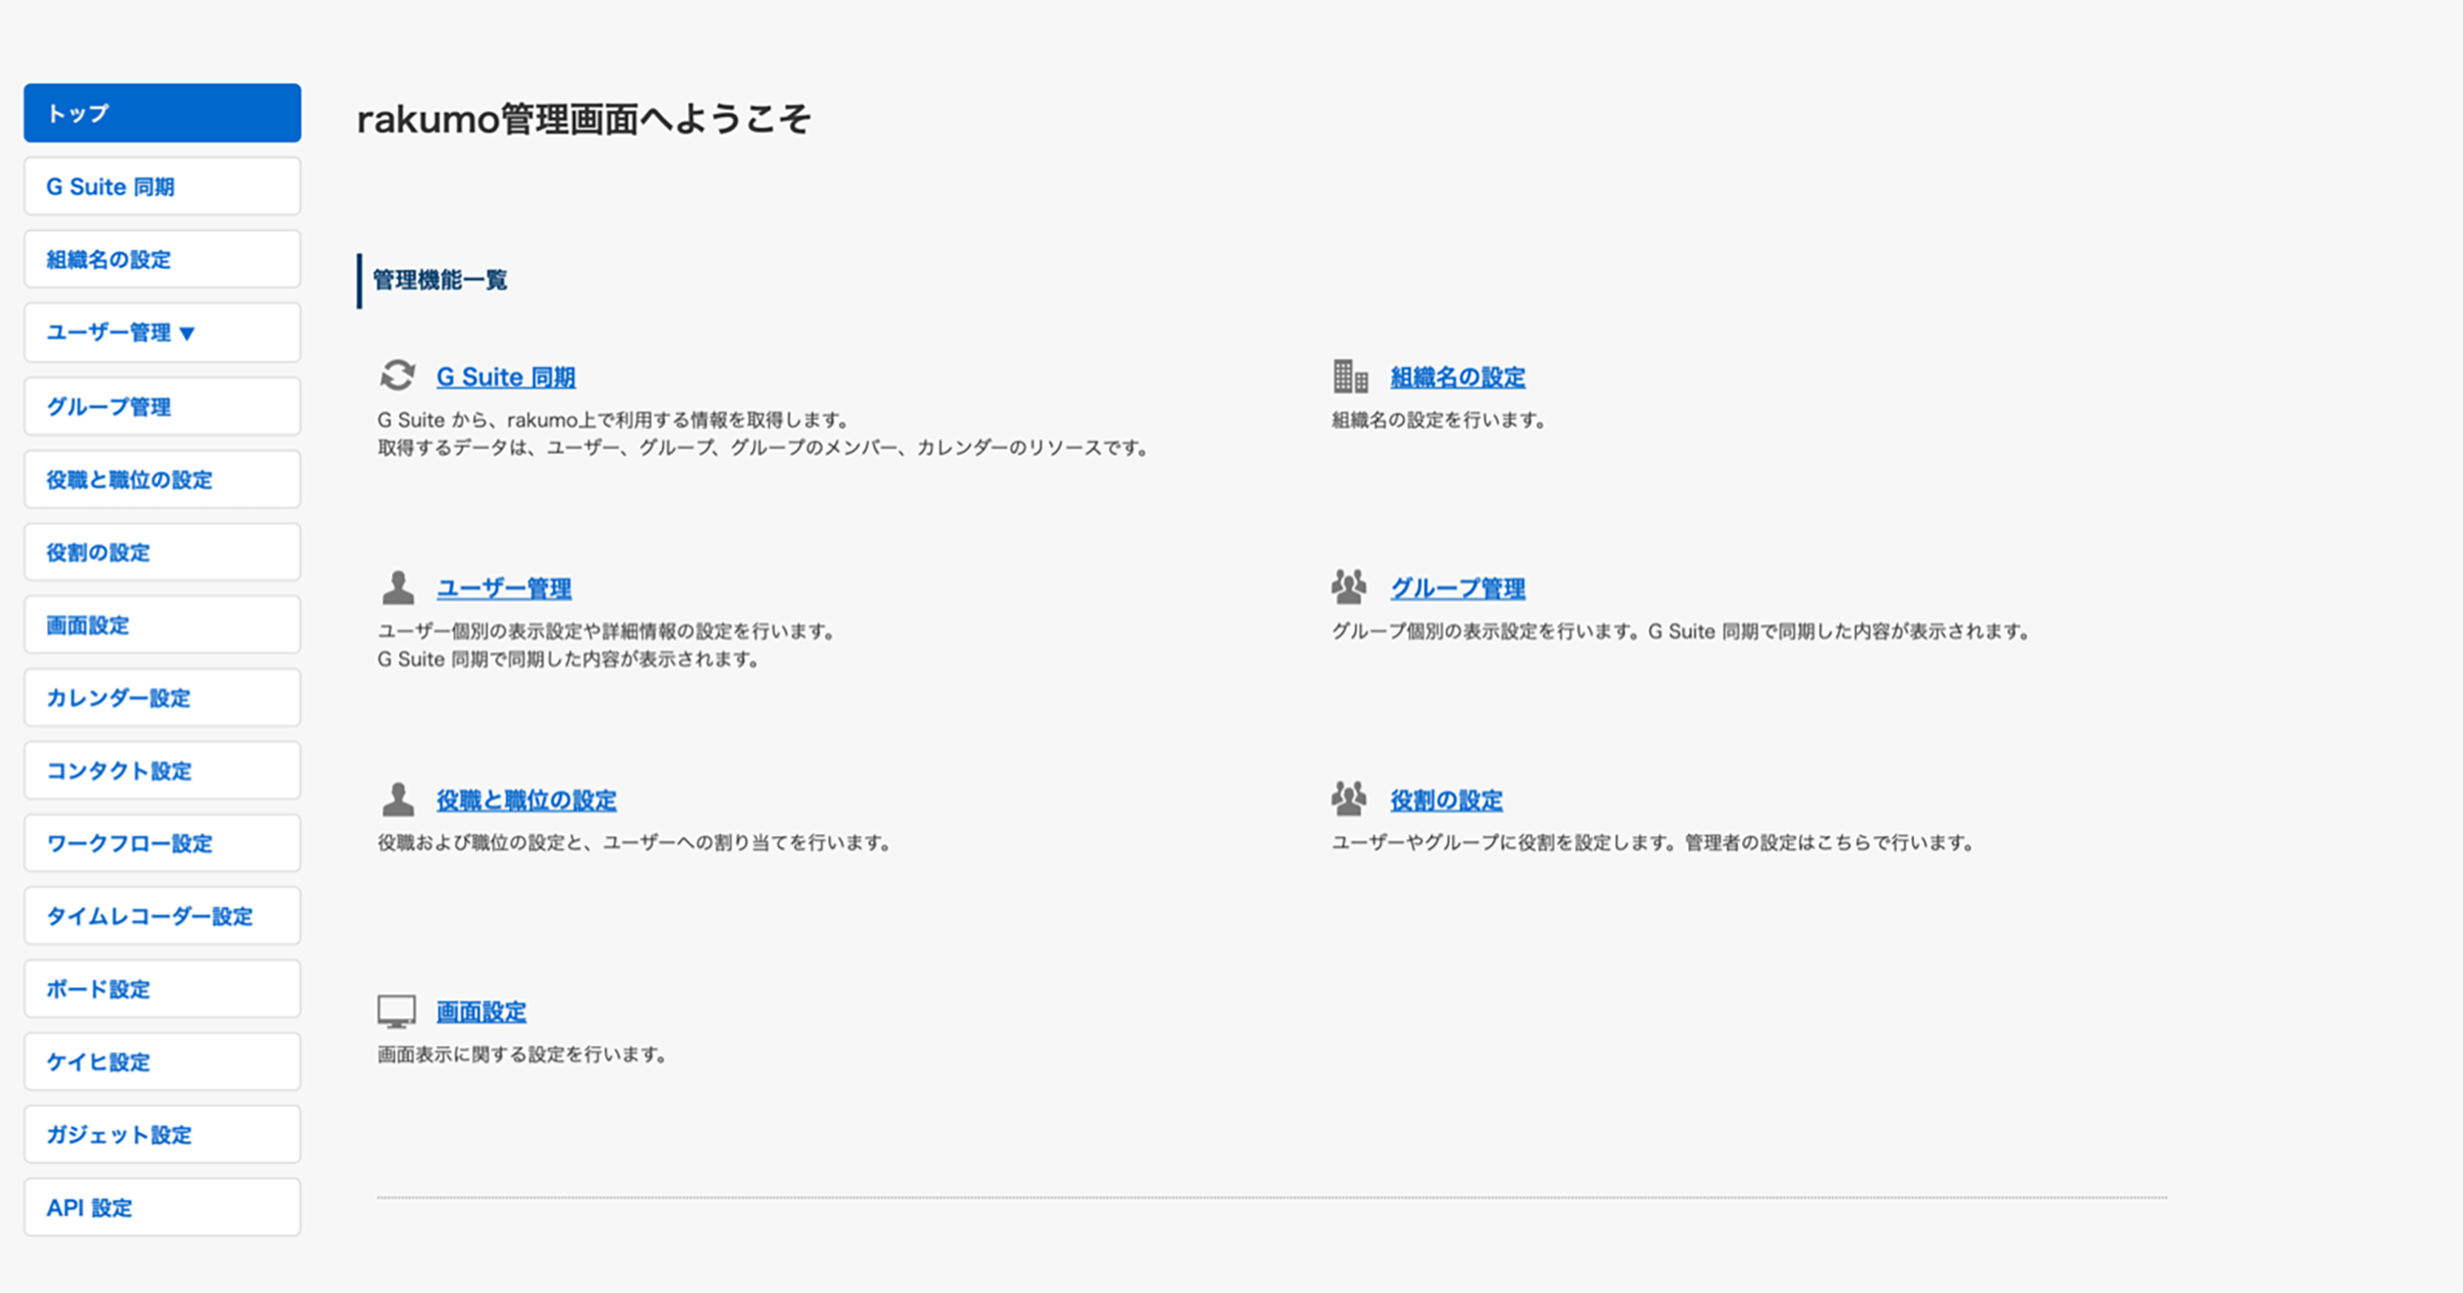
Task: Click the people icon beside 役割の設定
Action: 1349,799
